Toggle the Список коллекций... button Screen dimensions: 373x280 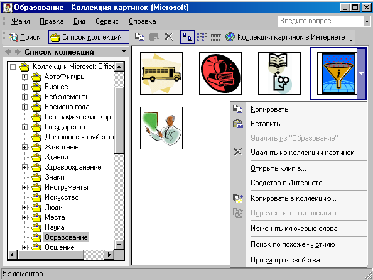[x=89, y=37]
